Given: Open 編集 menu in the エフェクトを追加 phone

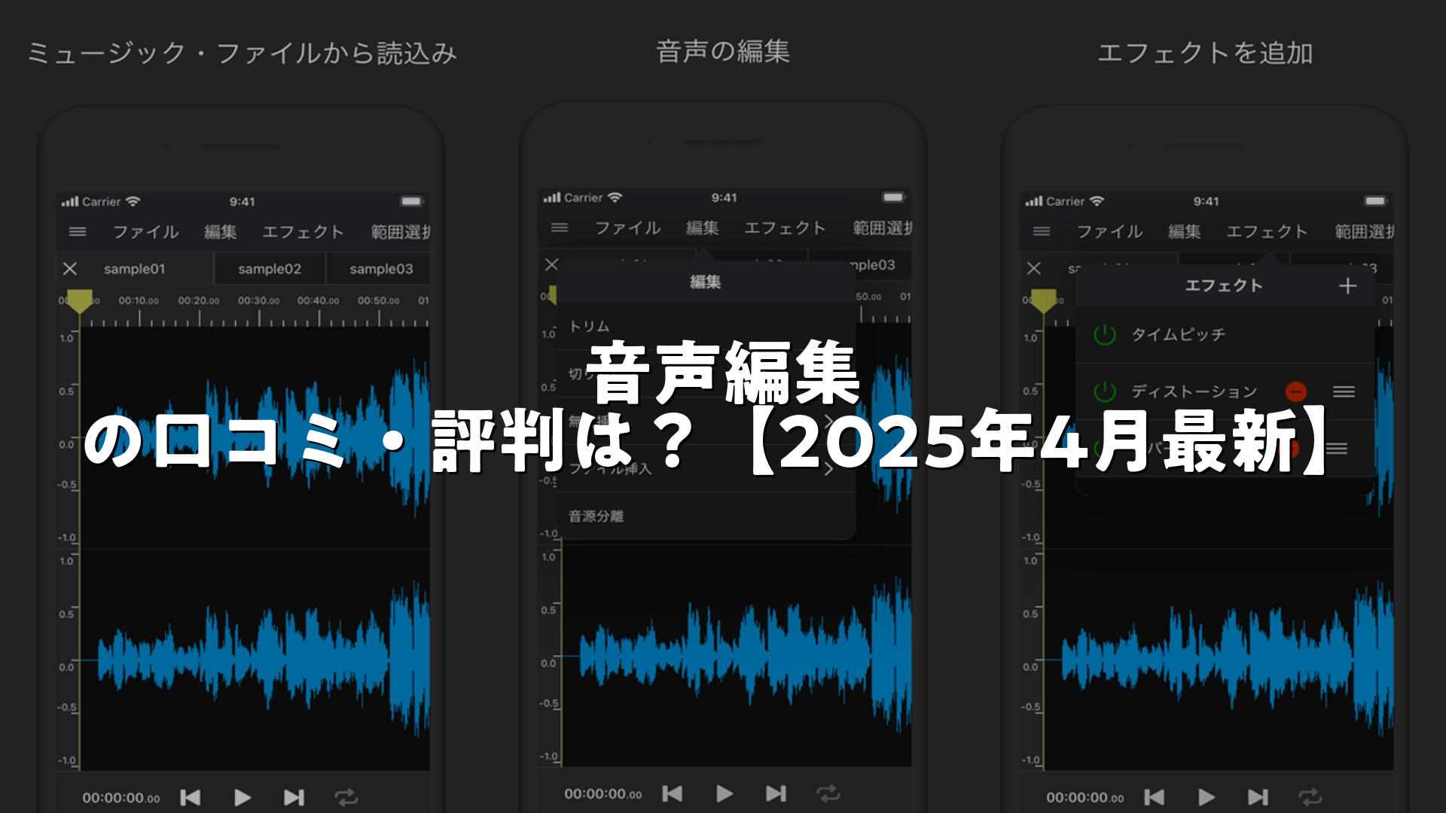Looking at the screenshot, I should [x=1185, y=231].
